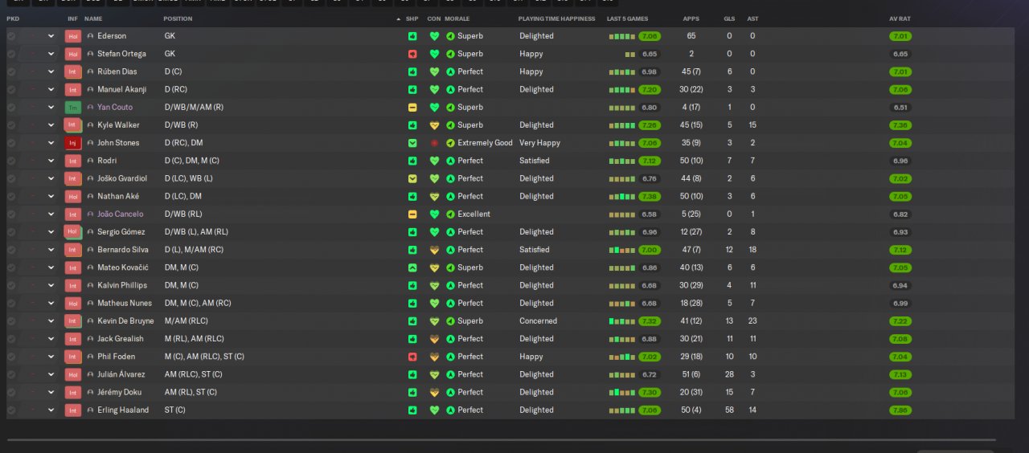1029x453 pixels.
Task: Click Sergio Gómez's 'Hol' info badge
Action: click(73, 232)
